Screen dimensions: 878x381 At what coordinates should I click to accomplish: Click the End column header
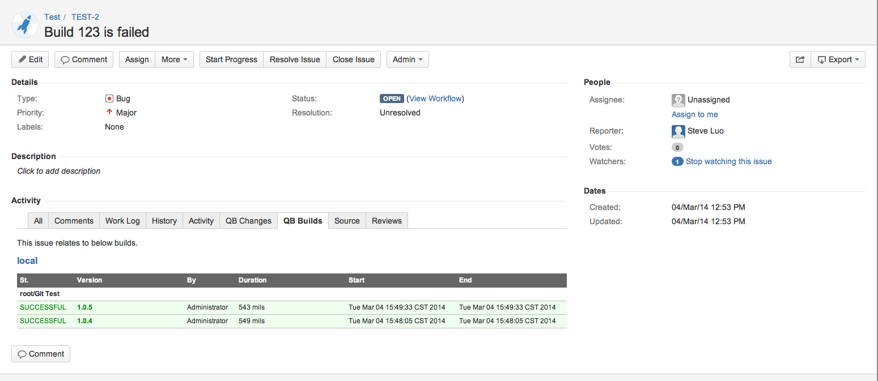pos(465,280)
